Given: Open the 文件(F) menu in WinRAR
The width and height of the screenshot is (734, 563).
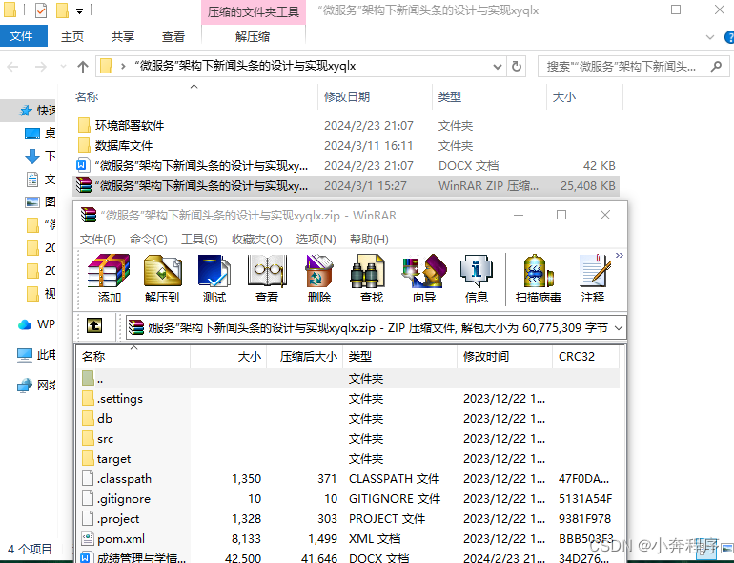Looking at the screenshot, I should point(98,240).
